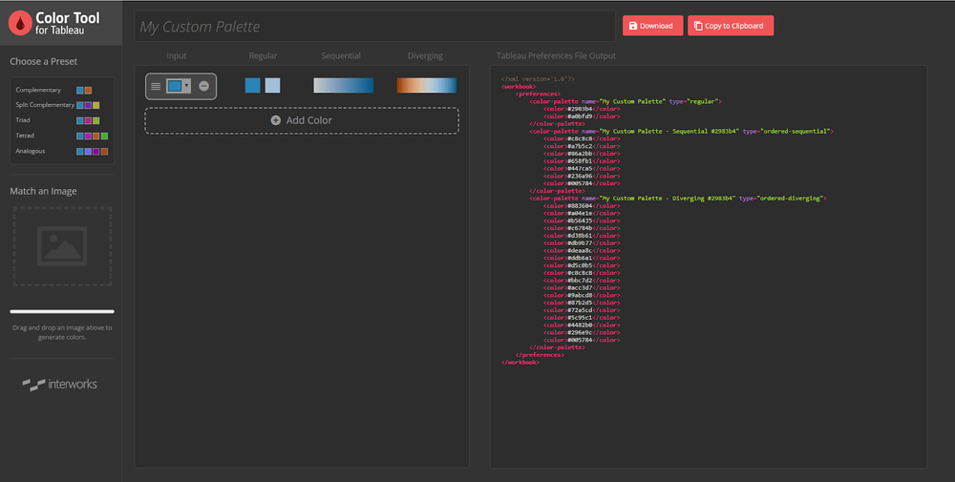
Task: Apply the Analogous preset
Action: (x=61, y=151)
